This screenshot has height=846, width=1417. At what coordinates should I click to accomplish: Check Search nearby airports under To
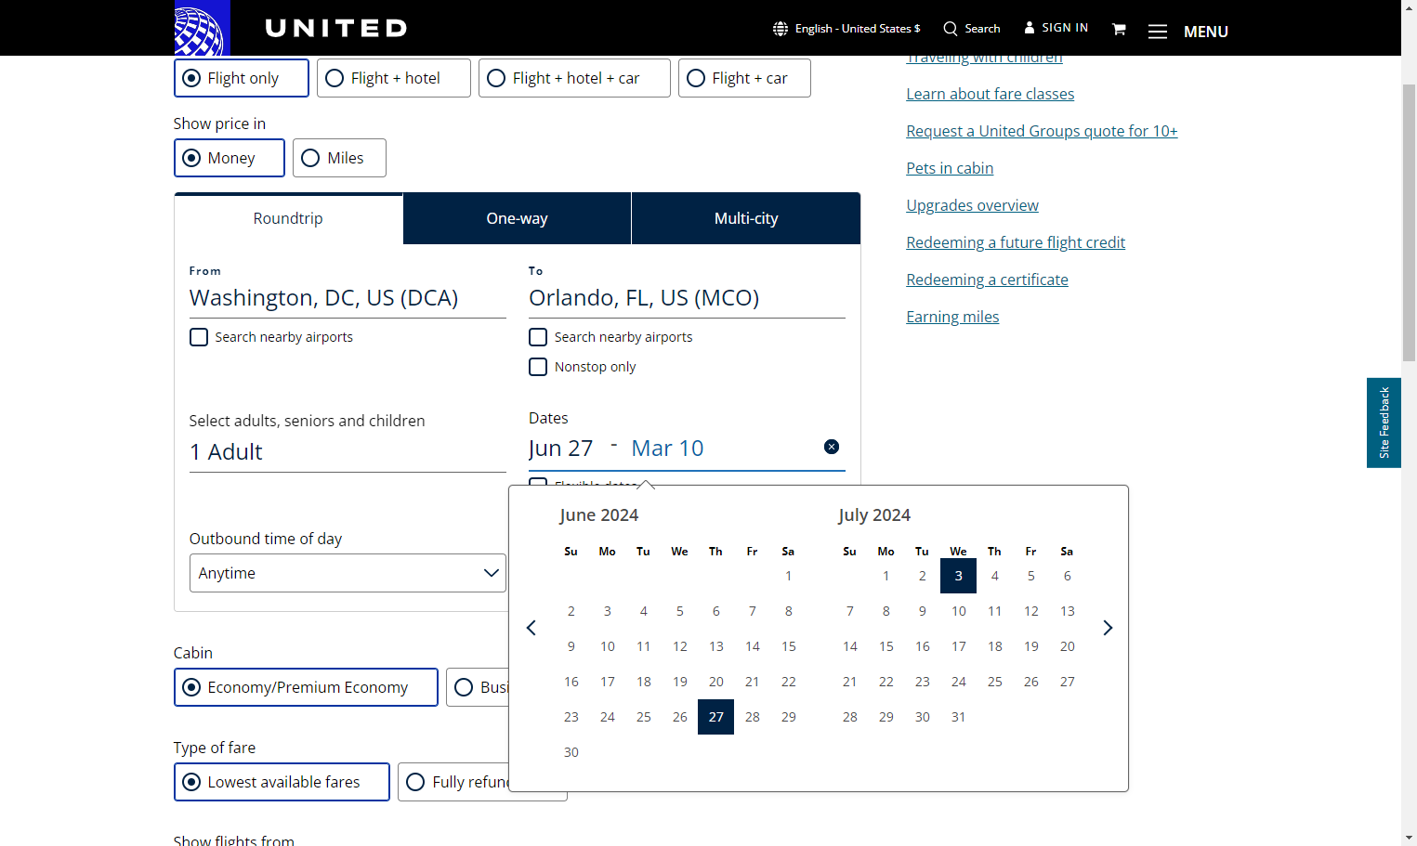click(538, 337)
